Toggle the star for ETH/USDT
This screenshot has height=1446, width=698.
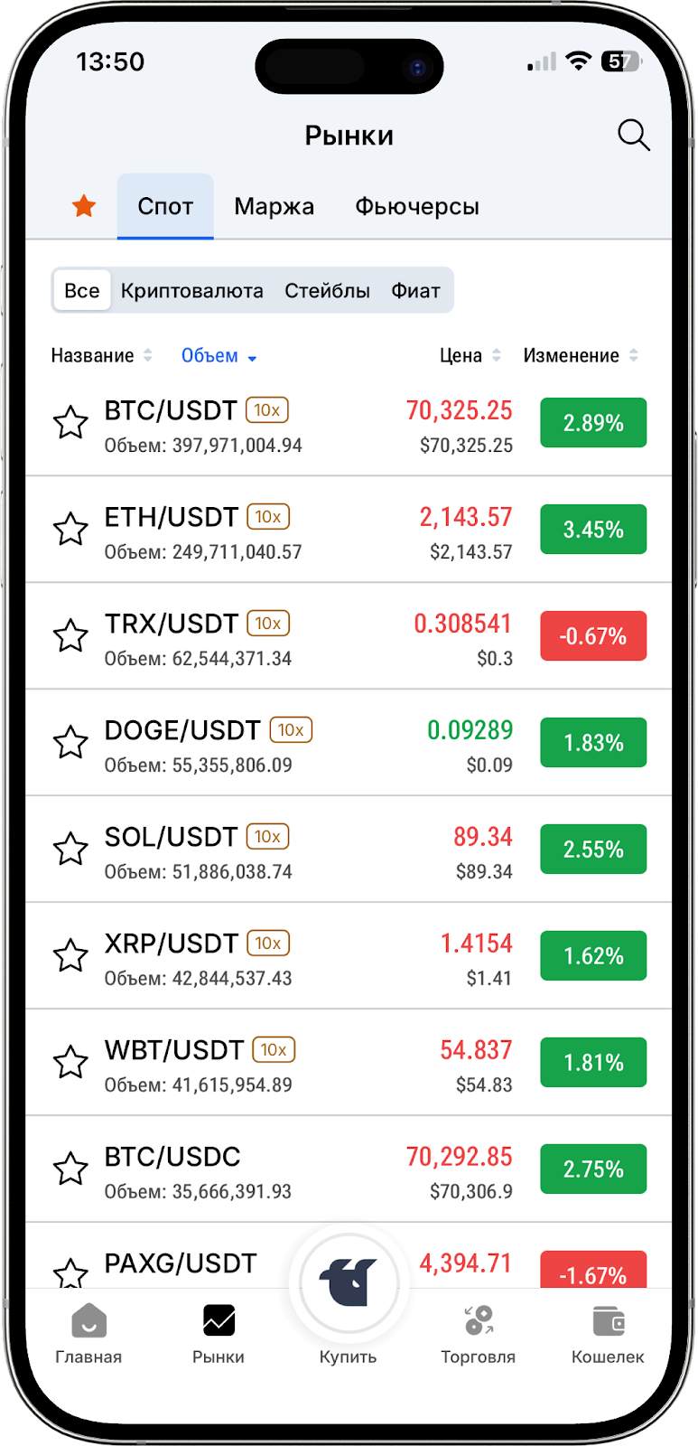[x=70, y=530]
